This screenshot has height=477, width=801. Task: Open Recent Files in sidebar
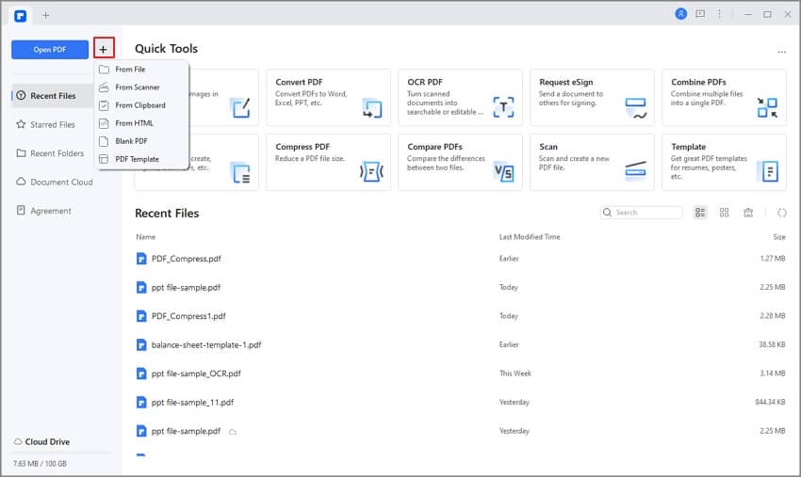[53, 95]
